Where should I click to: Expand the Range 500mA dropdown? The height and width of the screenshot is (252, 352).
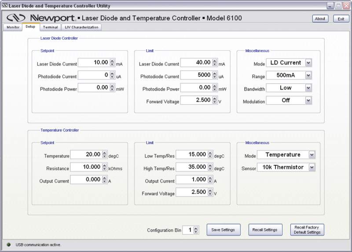[x=308, y=76]
